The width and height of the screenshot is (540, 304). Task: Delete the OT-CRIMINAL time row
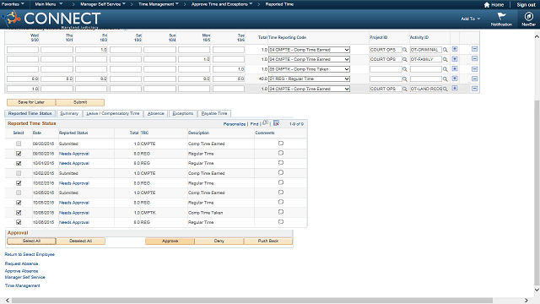coord(474,49)
